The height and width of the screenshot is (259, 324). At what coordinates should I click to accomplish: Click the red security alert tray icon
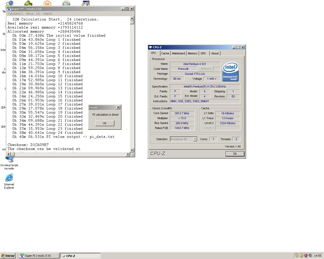tap(306, 256)
